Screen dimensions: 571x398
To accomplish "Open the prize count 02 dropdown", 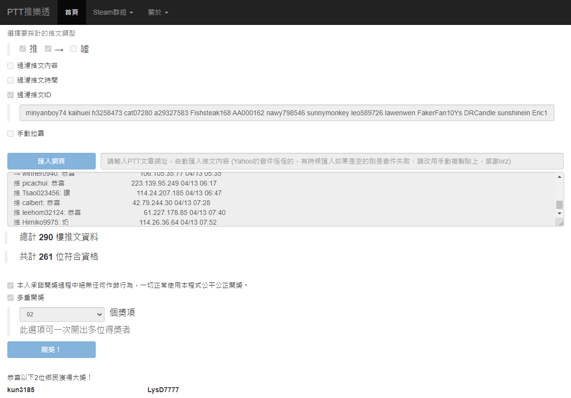I will [x=62, y=314].
